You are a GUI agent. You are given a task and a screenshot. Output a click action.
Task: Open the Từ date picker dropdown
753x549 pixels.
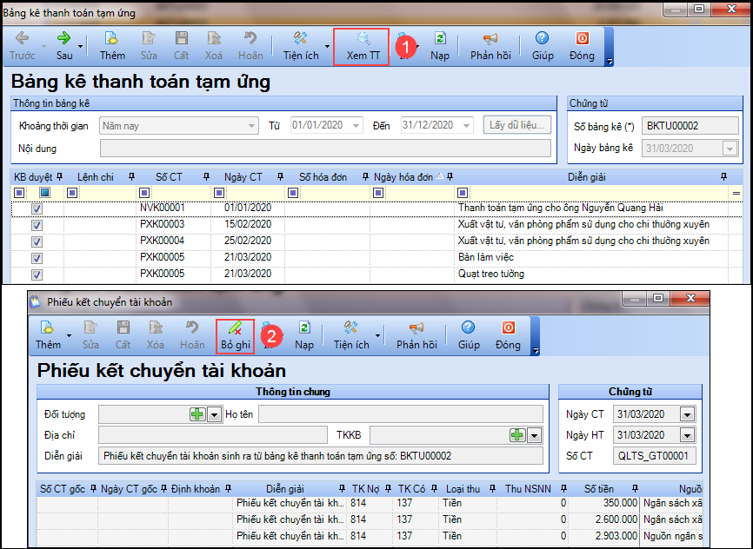pos(356,126)
